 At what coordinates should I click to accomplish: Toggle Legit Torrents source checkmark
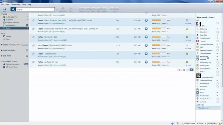pos(217,53)
